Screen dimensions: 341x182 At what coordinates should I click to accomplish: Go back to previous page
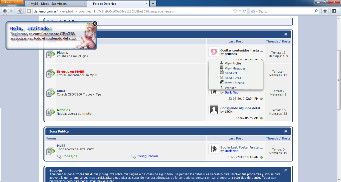(x=4, y=11)
